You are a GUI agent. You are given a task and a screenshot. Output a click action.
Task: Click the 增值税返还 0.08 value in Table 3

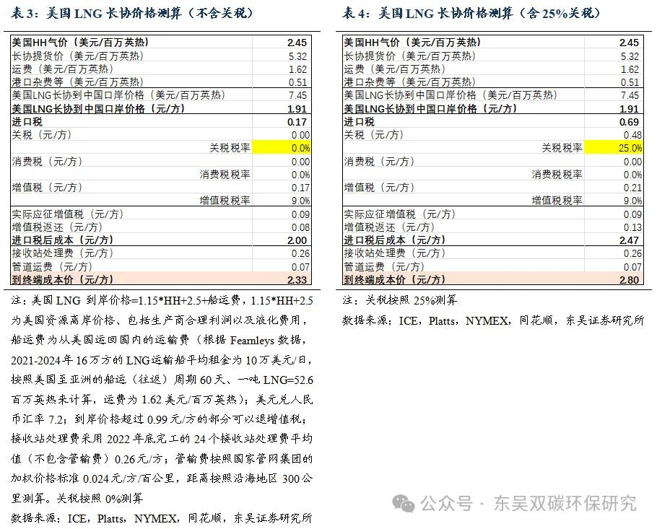point(300,227)
